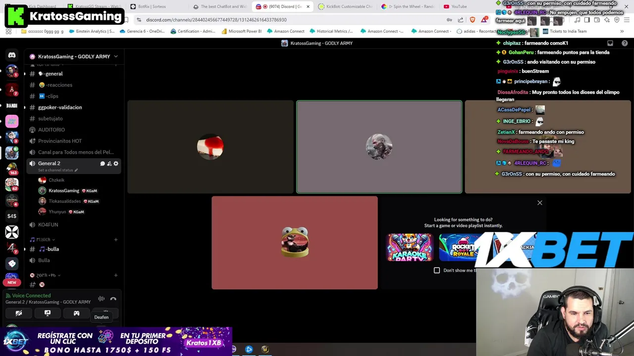Screen dimensions: 634x356
Task: Open World of Warcraft icon in taskbar
Action: tap(265, 350)
